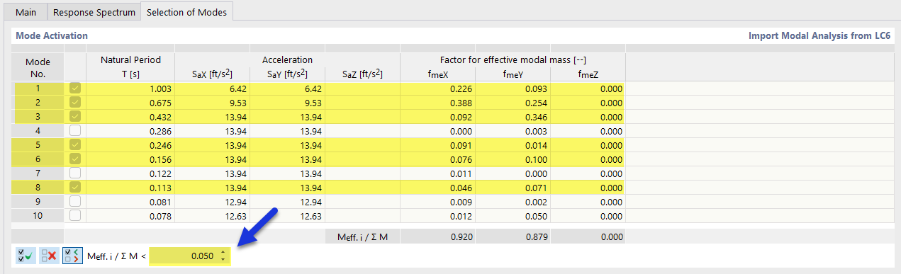Click the row header for mode 10
This screenshot has height=274, width=901.
coord(38,215)
